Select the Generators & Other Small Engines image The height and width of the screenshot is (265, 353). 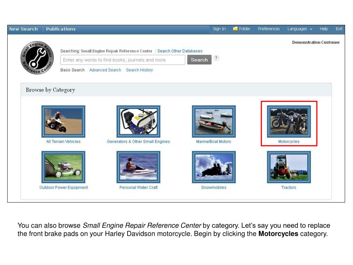coord(139,121)
